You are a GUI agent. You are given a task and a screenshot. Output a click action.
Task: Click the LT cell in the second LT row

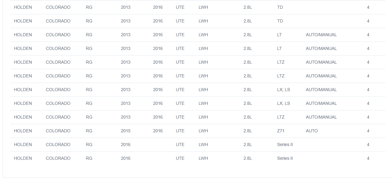(279, 48)
